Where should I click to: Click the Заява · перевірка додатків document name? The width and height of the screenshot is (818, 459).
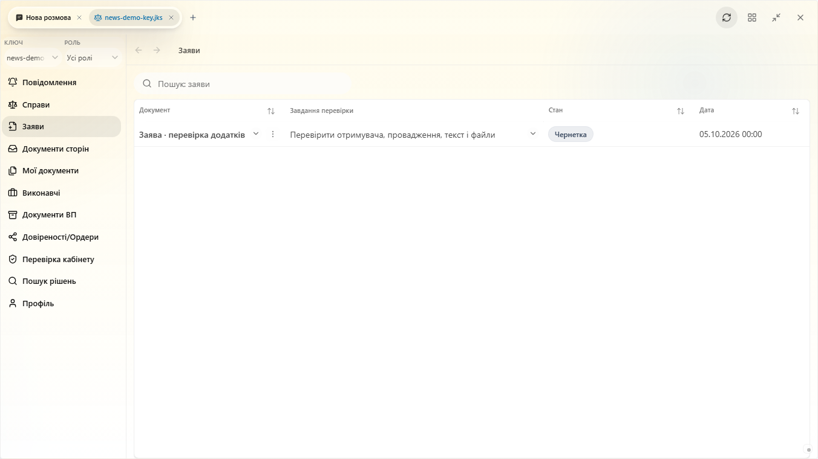[192, 135]
